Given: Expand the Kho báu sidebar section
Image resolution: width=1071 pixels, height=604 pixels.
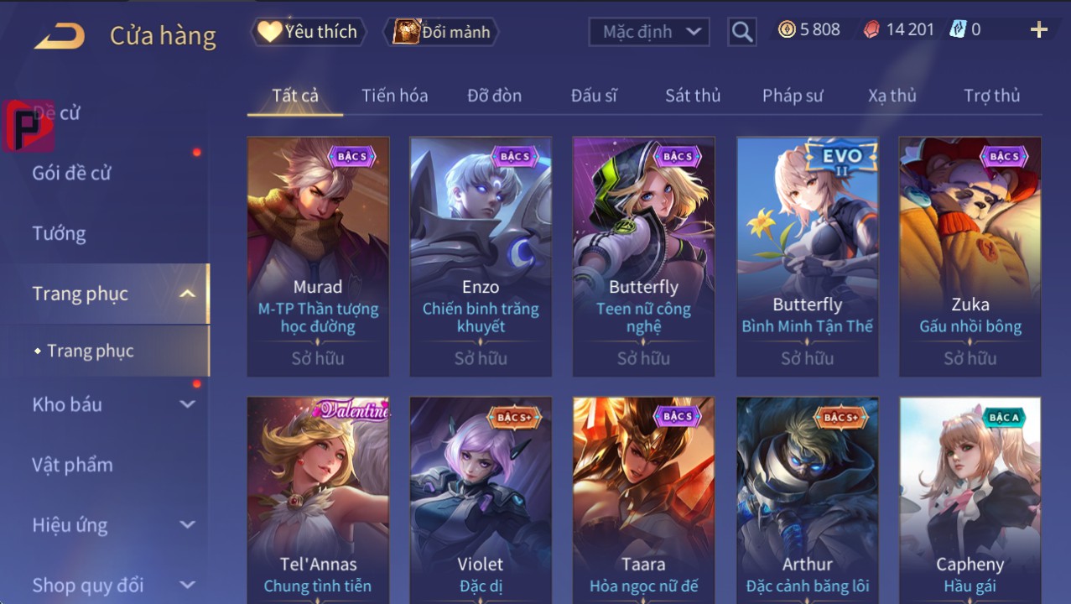Looking at the screenshot, I should (x=188, y=404).
